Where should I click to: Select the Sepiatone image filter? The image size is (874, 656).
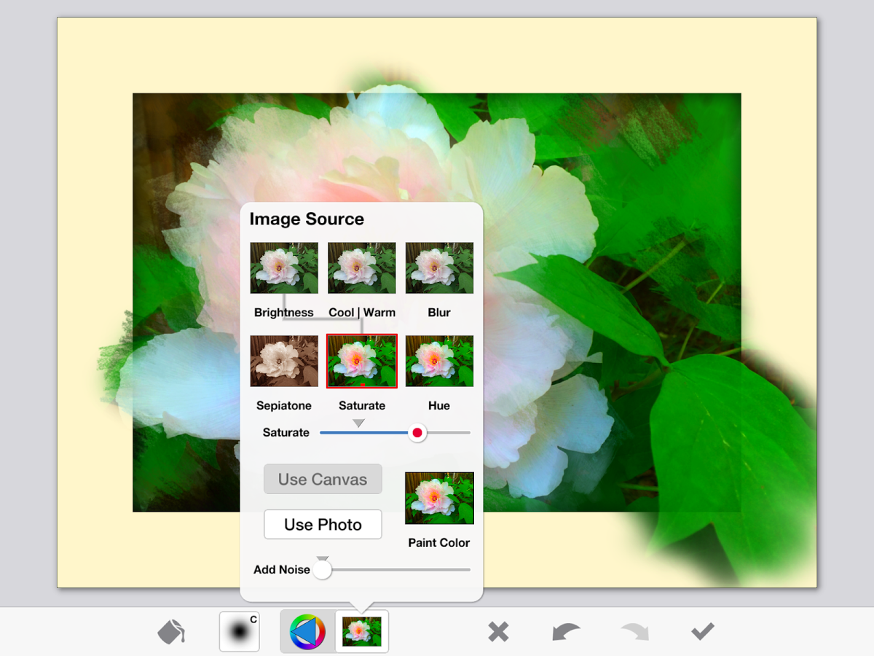[x=284, y=360]
